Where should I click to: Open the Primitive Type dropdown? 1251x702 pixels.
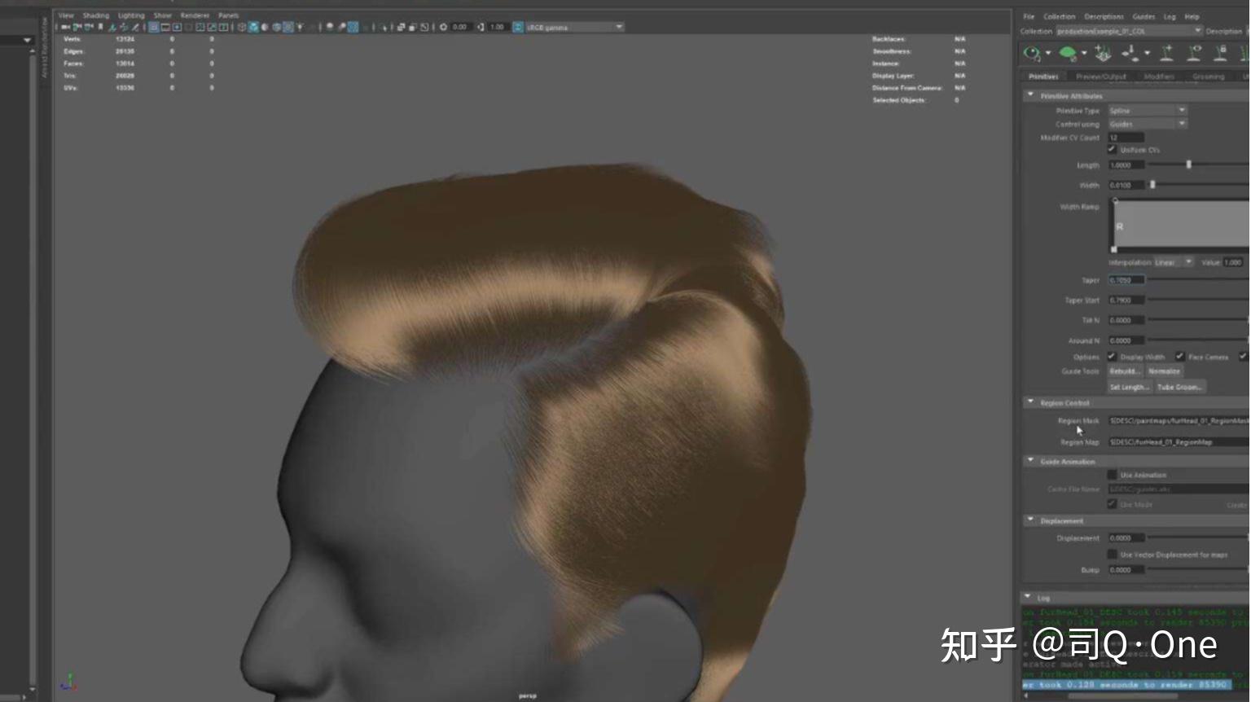tap(1147, 110)
